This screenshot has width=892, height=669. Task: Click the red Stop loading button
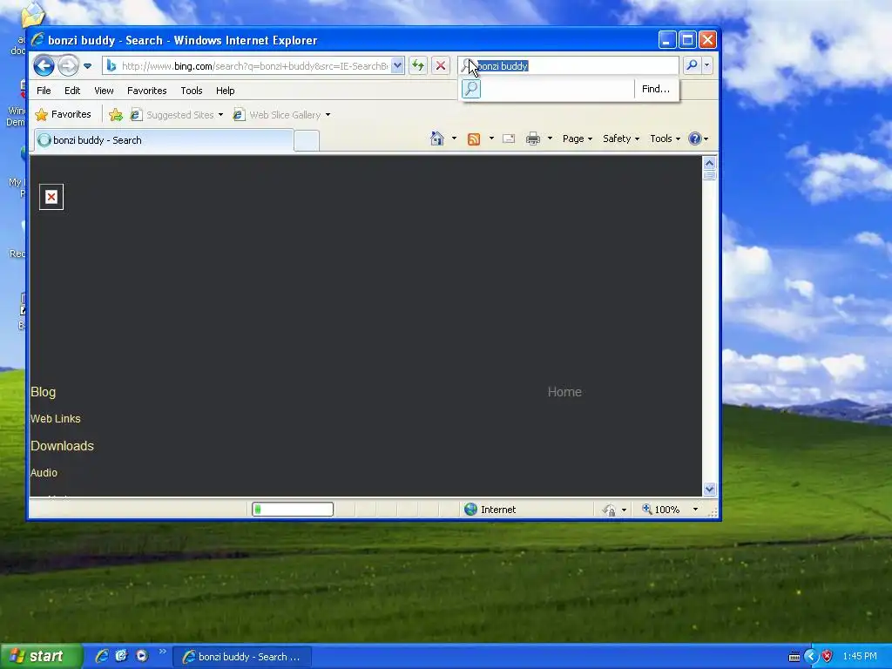pos(441,65)
